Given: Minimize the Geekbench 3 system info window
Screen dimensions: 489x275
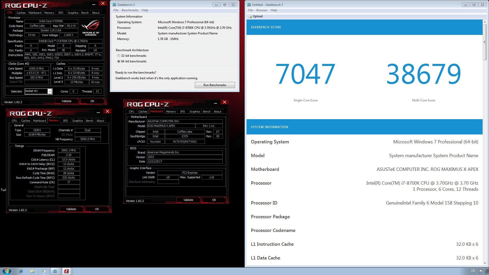Looking at the screenshot, I should 216,5.
